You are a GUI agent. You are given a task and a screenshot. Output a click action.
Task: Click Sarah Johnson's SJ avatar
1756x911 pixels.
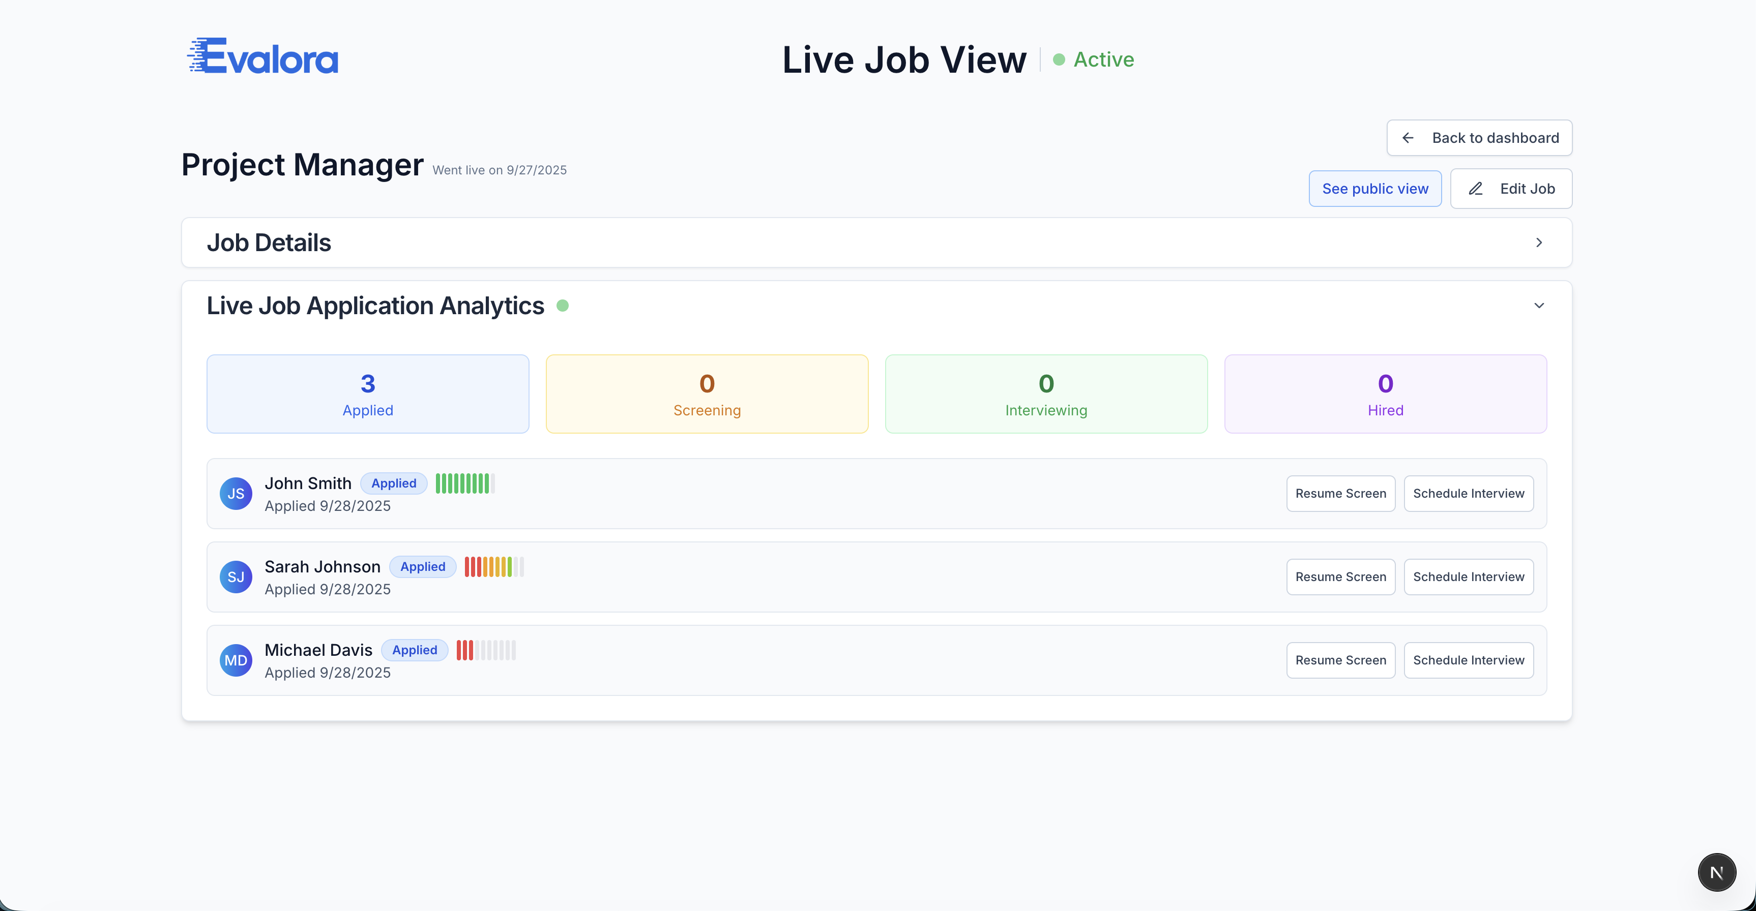coord(236,577)
